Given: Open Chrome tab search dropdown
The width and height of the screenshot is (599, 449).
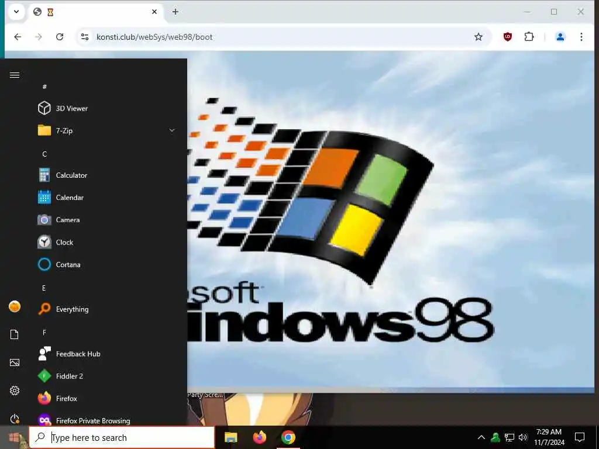Looking at the screenshot, I should pyautogui.click(x=16, y=12).
